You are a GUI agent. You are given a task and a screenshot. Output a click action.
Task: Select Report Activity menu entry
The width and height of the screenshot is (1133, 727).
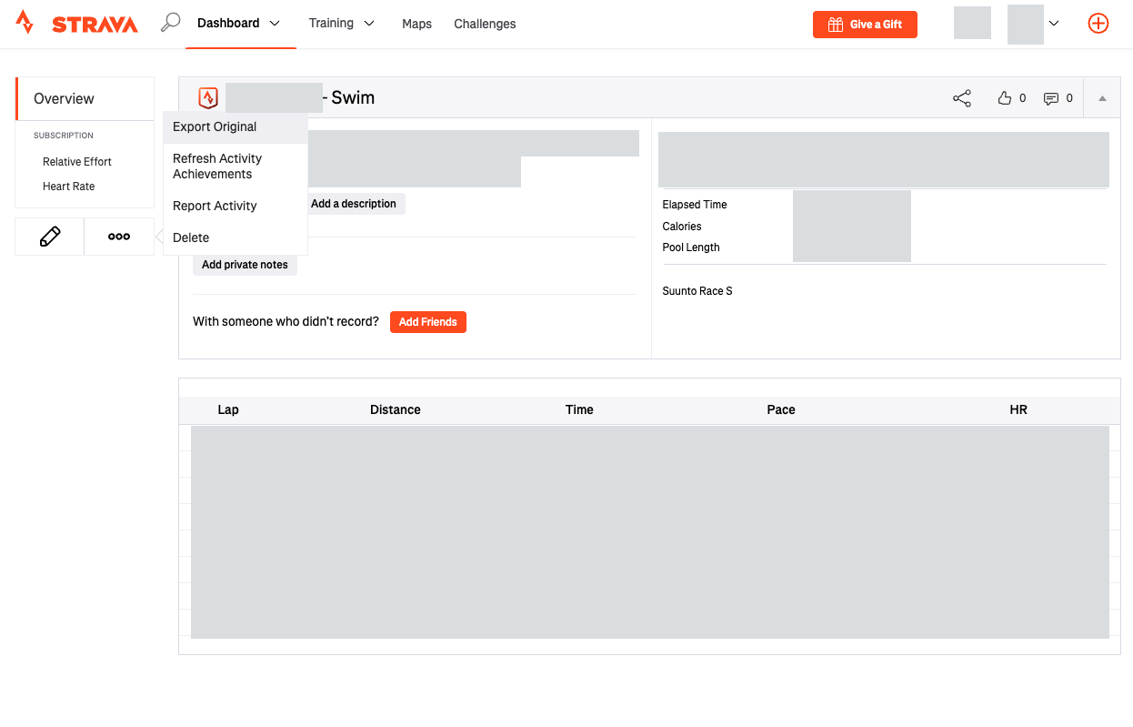(236, 207)
